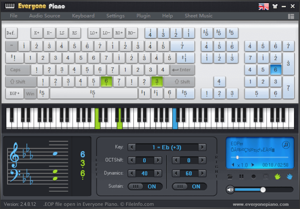
Task: Click the green left hand icon
Action: click(277, 176)
